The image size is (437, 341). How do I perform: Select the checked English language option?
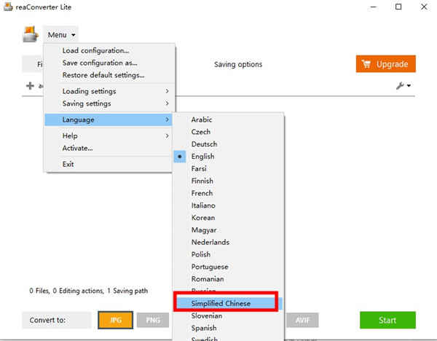(x=228, y=157)
